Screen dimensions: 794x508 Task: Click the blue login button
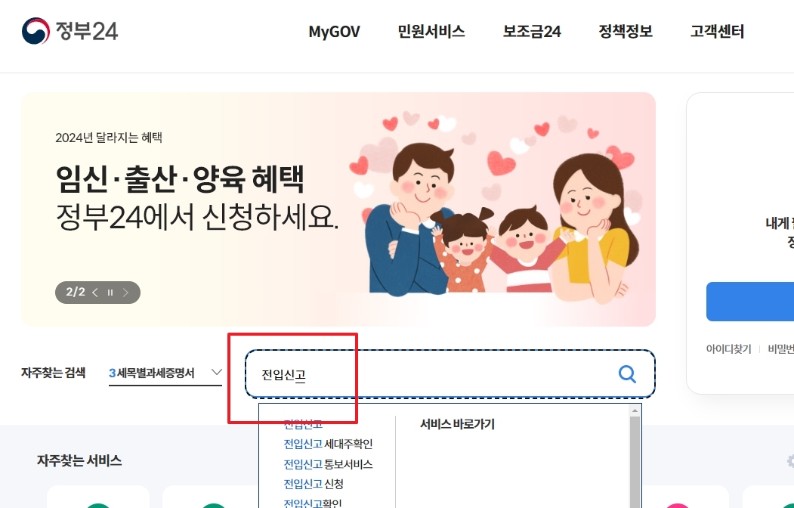point(750,302)
